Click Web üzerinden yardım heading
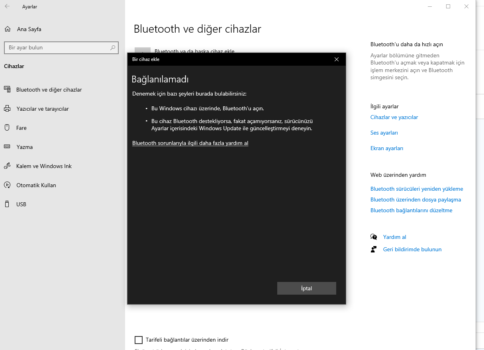484x350 pixels. (398, 175)
